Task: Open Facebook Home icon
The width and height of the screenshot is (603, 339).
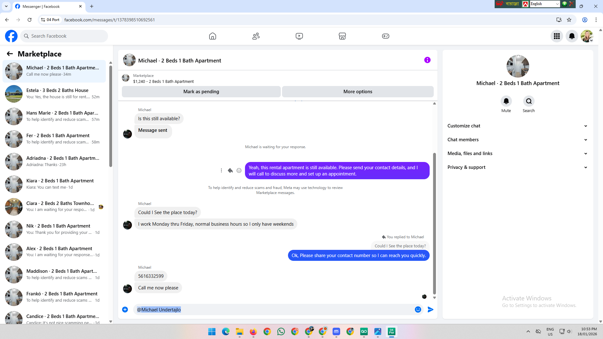Action: 213,36
